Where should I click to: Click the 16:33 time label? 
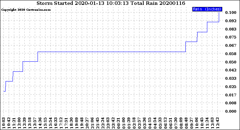coord(56,123)
